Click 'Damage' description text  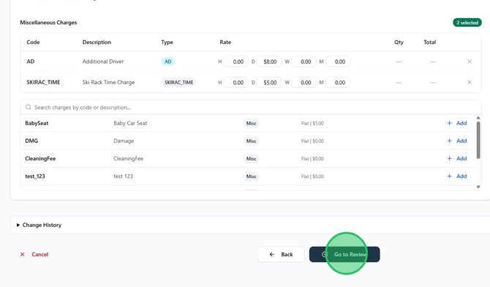(124, 141)
